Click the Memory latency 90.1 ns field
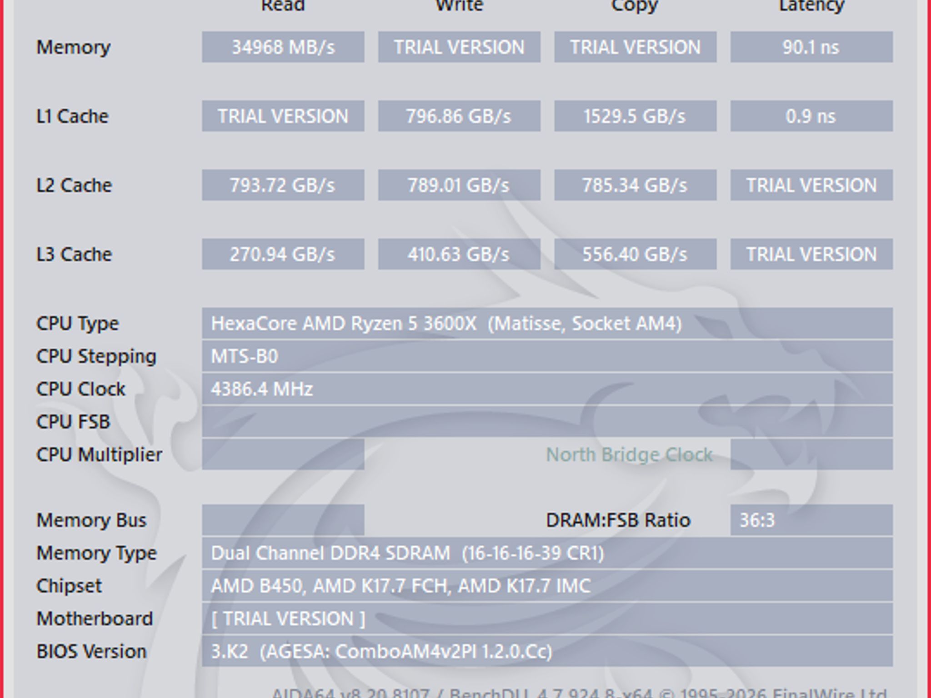 point(811,47)
